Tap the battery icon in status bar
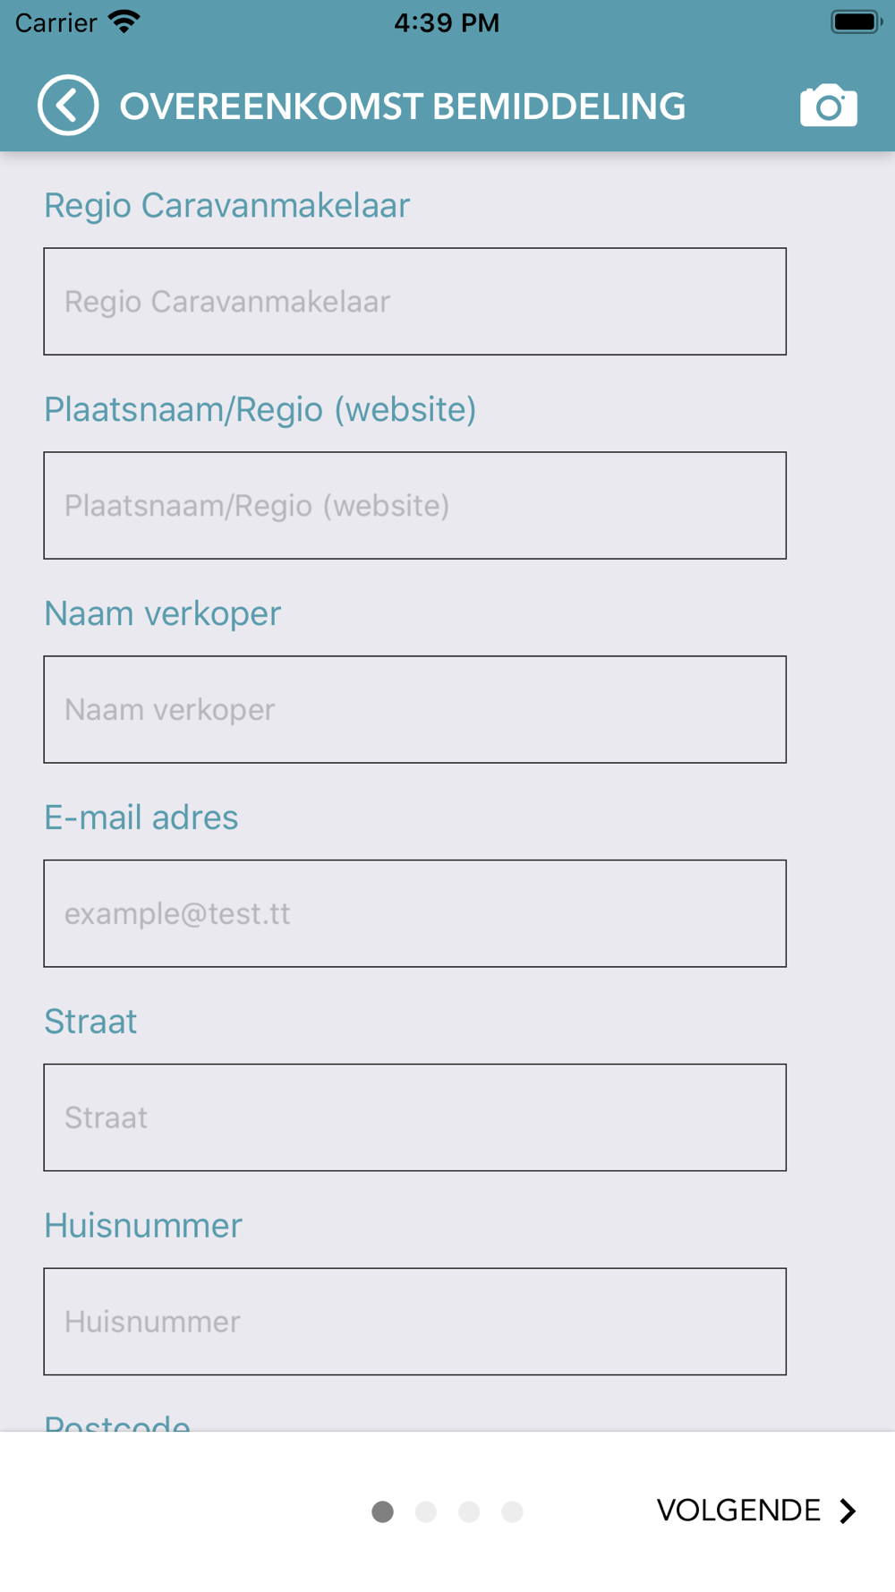The width and height of the screenshot is (895, 1592). pyautogui.click(x=855, y=21)
